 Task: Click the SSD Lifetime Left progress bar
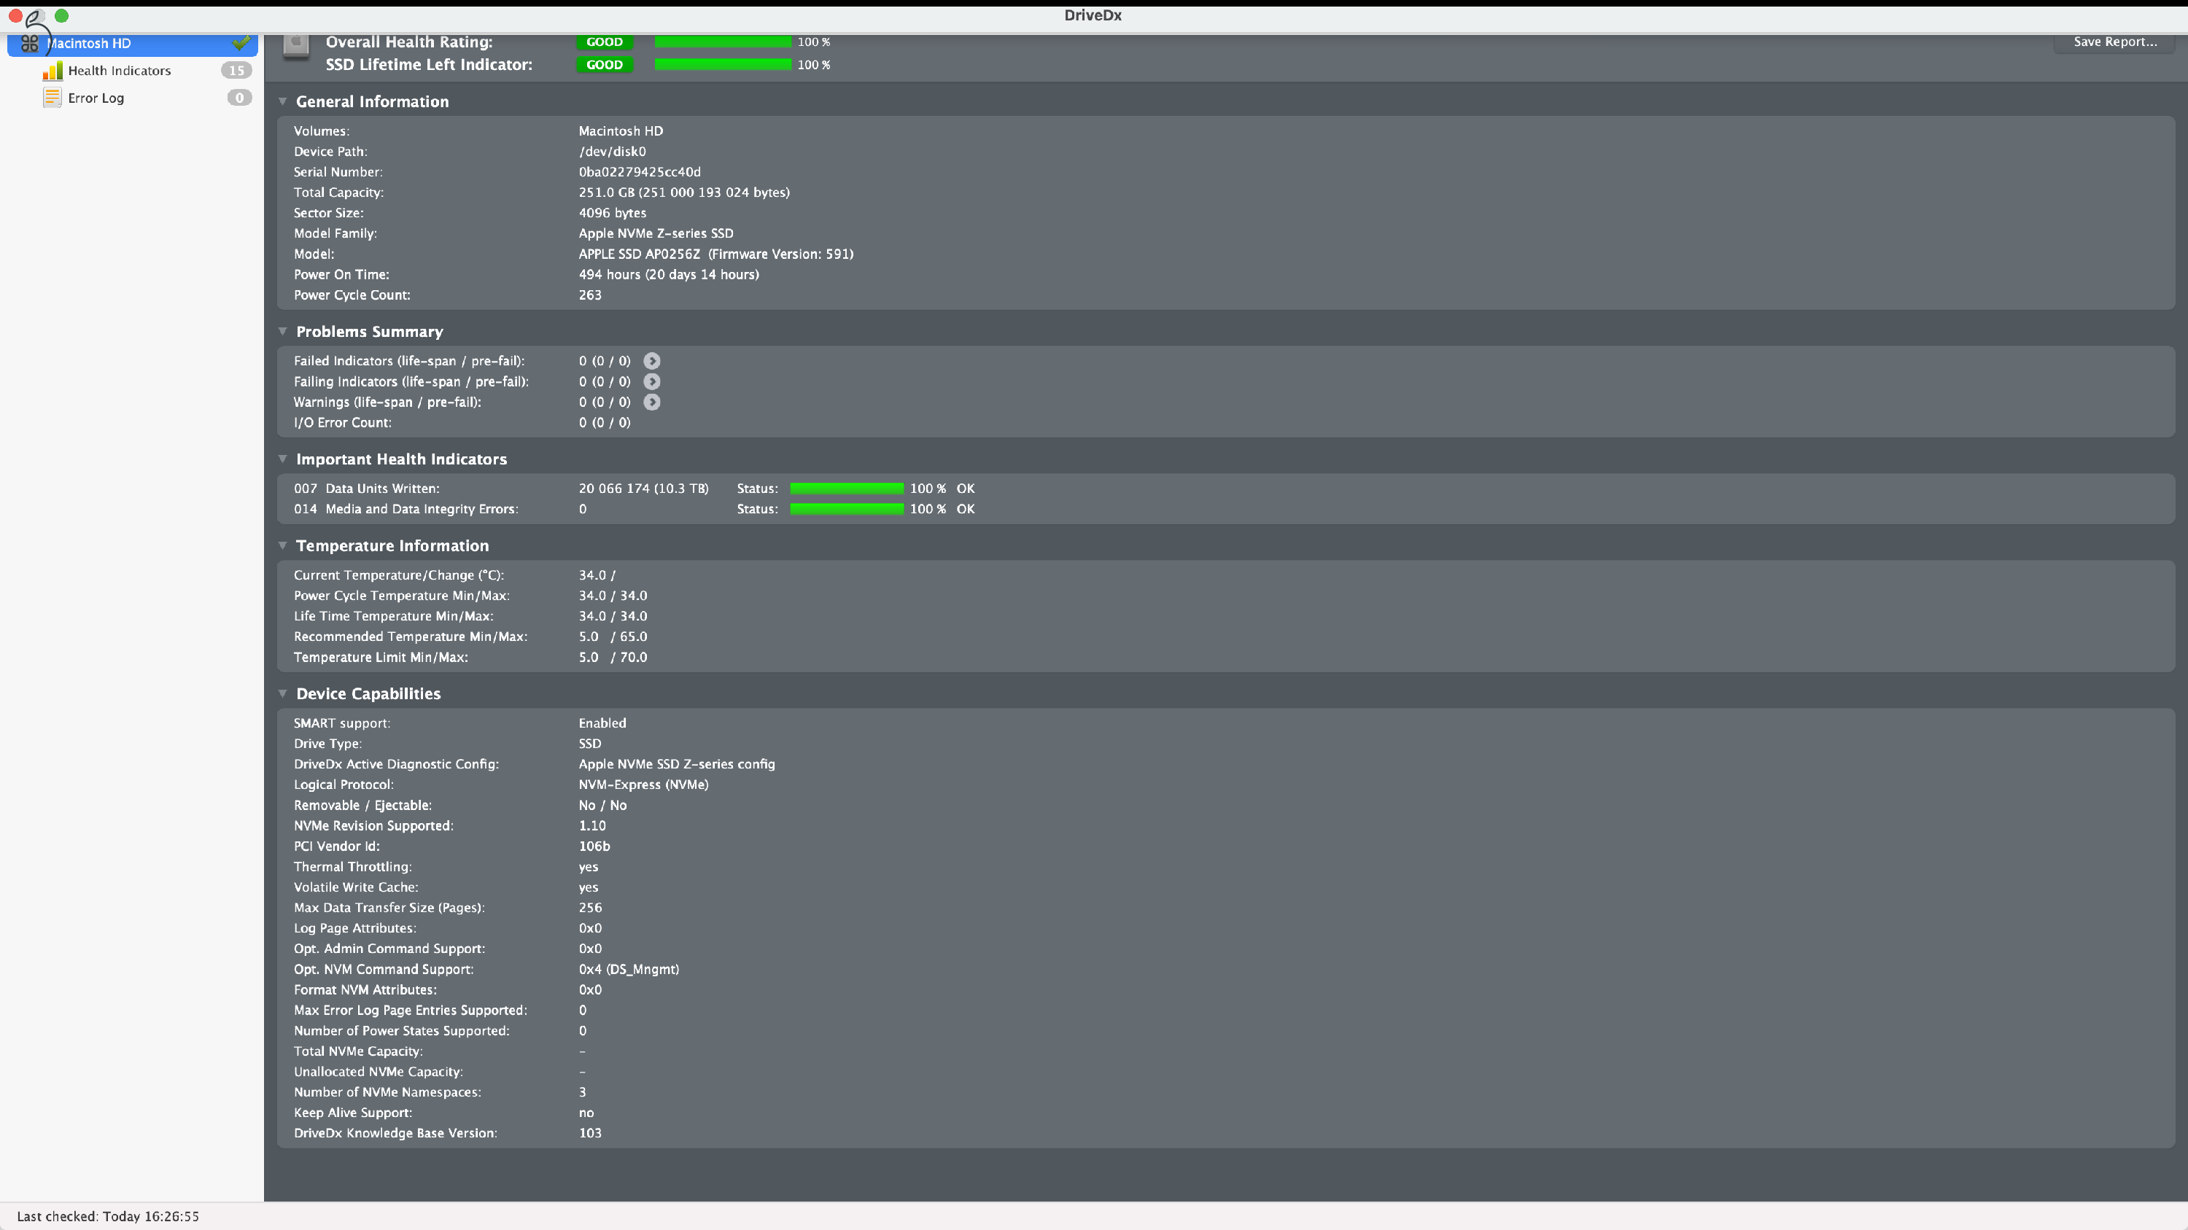(723, 64)
